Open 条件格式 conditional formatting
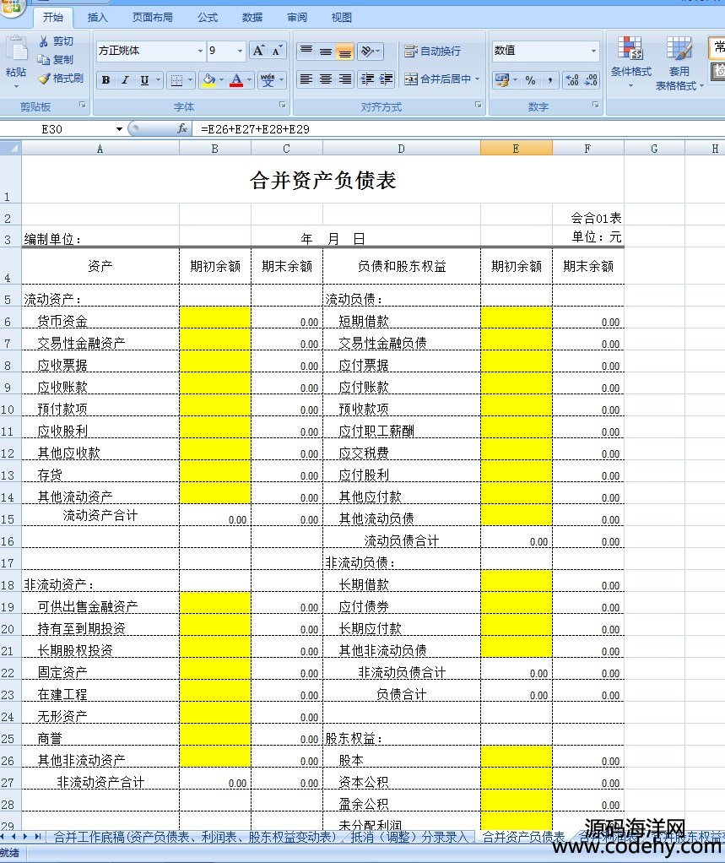 point(631,62)
